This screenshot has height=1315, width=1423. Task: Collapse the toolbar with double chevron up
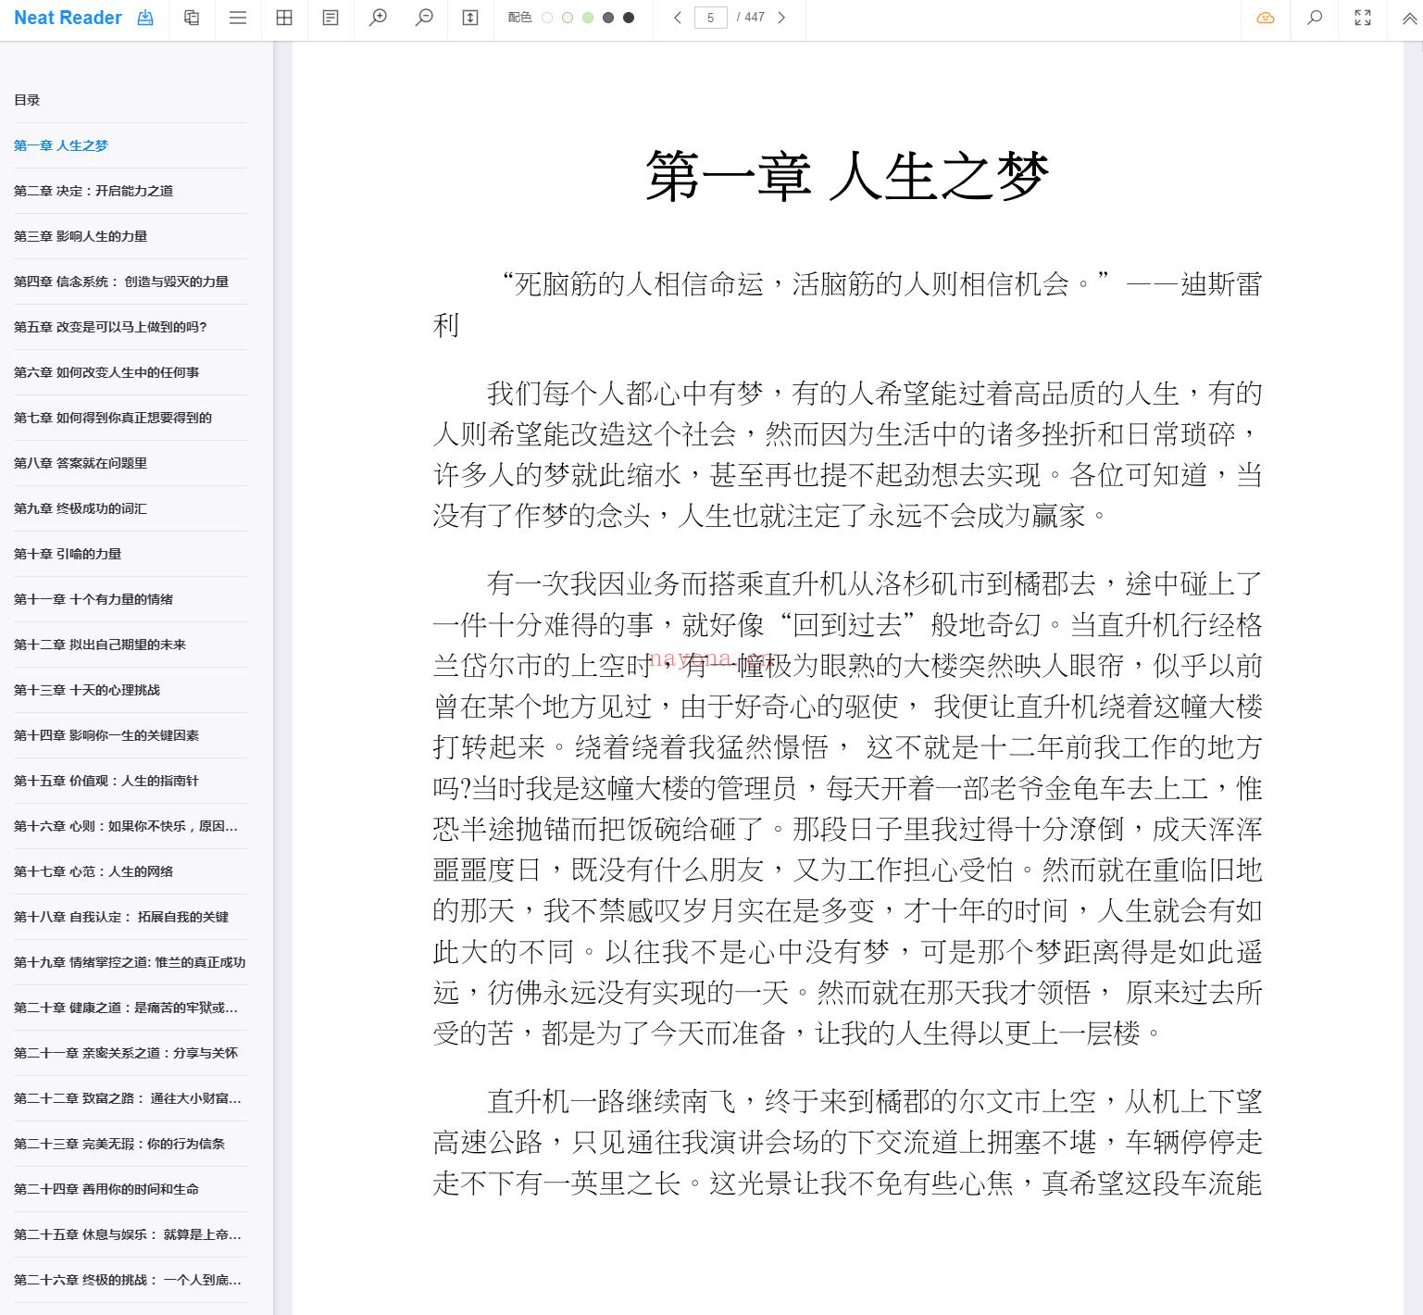click(x=1409, y=18)
